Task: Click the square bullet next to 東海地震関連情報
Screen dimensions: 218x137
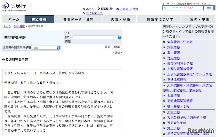Action: pos(164,101)
